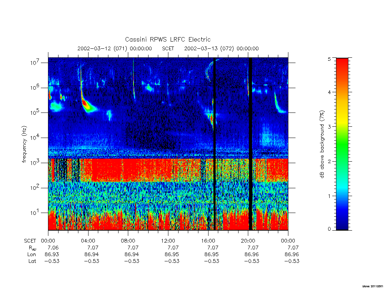Image resolution: width=384 pixels, height=288 pixels.
Task: Click the colorbar tick label 4
Action: point(329,92)
